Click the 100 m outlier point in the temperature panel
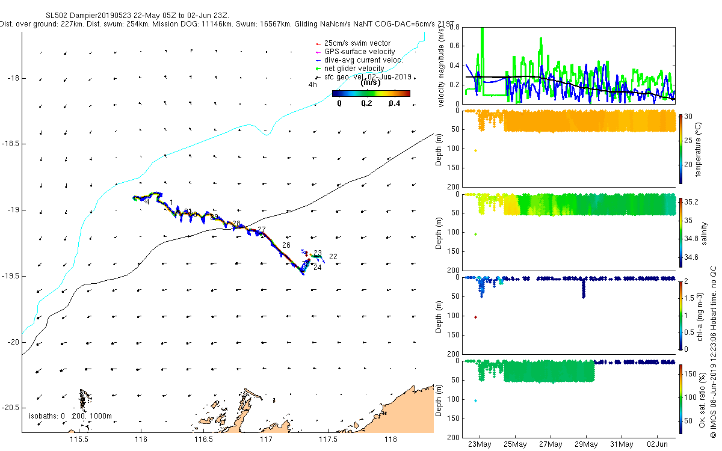The image size is (722, 451). click(475, 150)
